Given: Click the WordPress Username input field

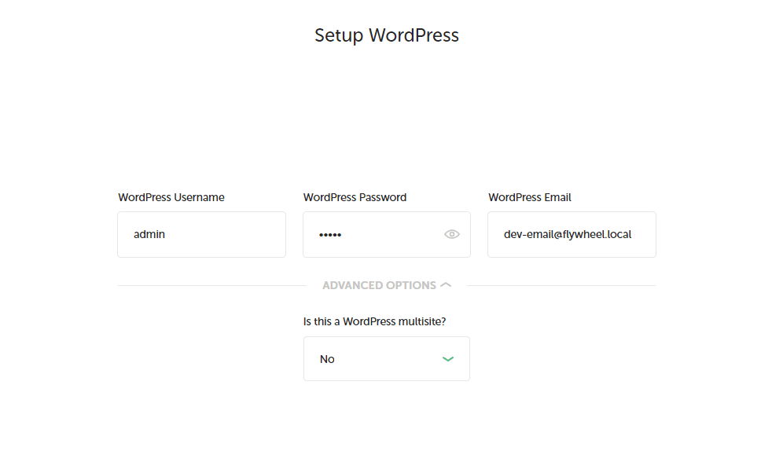Looking at the screenshot, I should [x=201, y=234].
